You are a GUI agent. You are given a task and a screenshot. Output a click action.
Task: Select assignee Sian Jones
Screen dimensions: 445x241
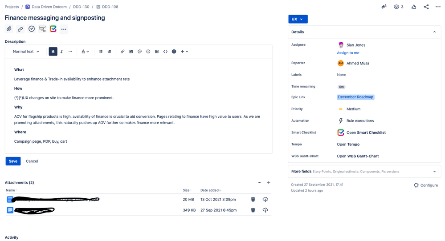tap(351, 45)
